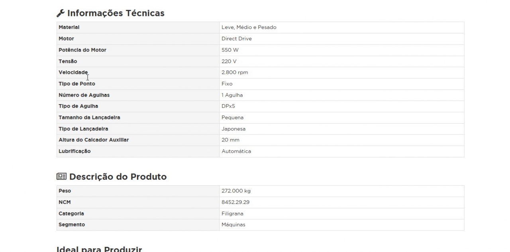Image resolution: width=510 pixels, height=252 pixels.
Task: Click the Informações Técnicas heading
Action: click(x=116, y=13)
